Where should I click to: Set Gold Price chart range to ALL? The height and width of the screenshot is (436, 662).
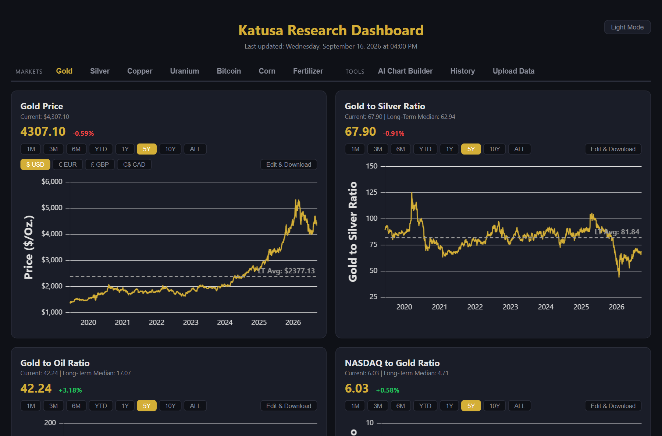pos(195,149)
